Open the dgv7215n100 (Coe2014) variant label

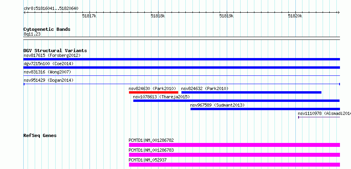(49, 64)
